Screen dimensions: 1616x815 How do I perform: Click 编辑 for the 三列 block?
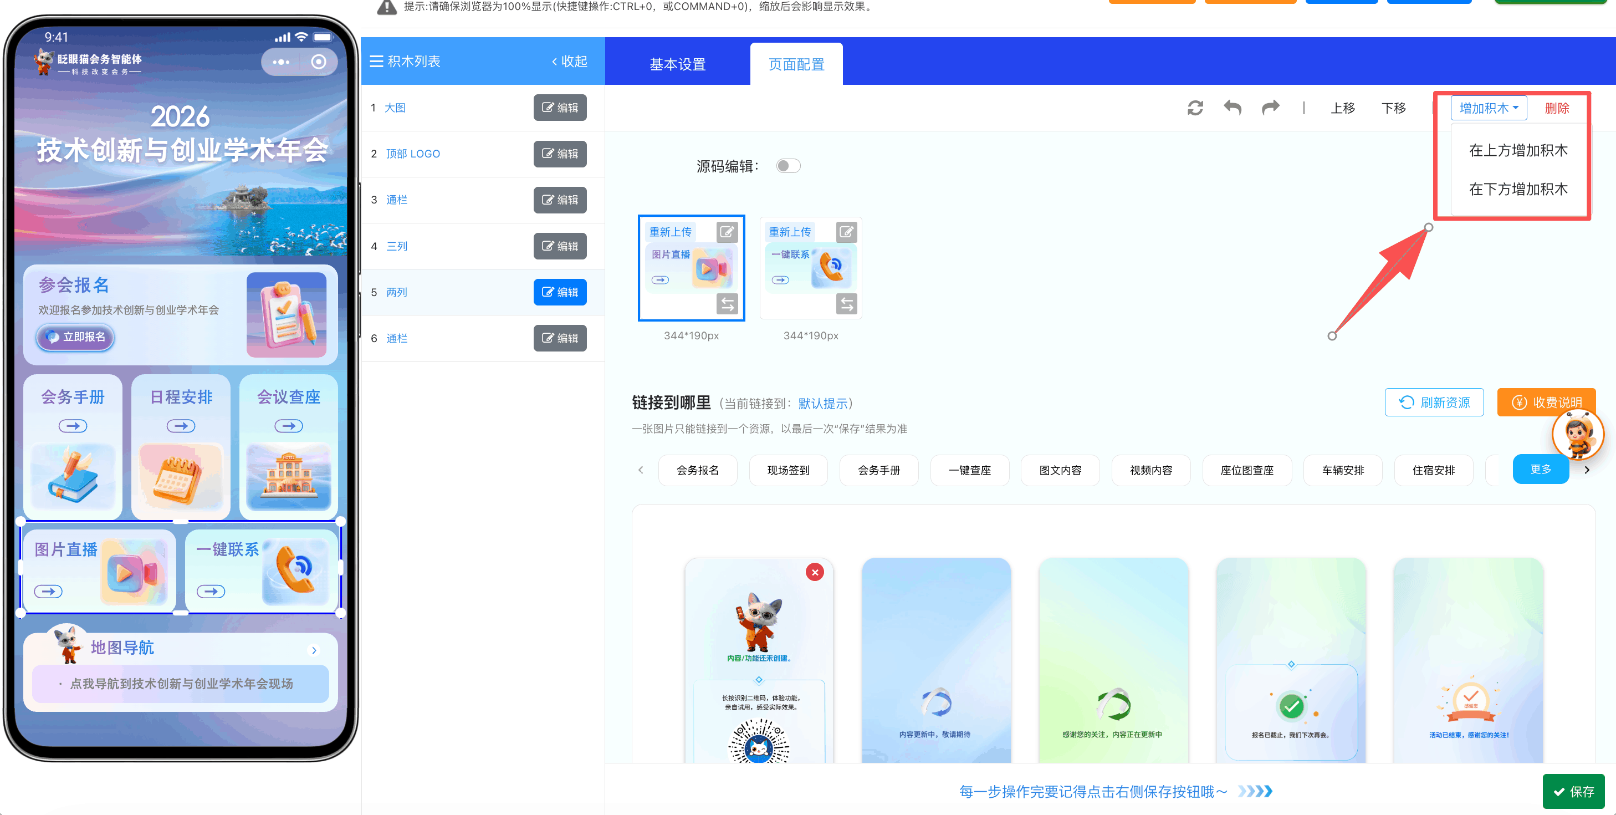(x=560, y=246)
